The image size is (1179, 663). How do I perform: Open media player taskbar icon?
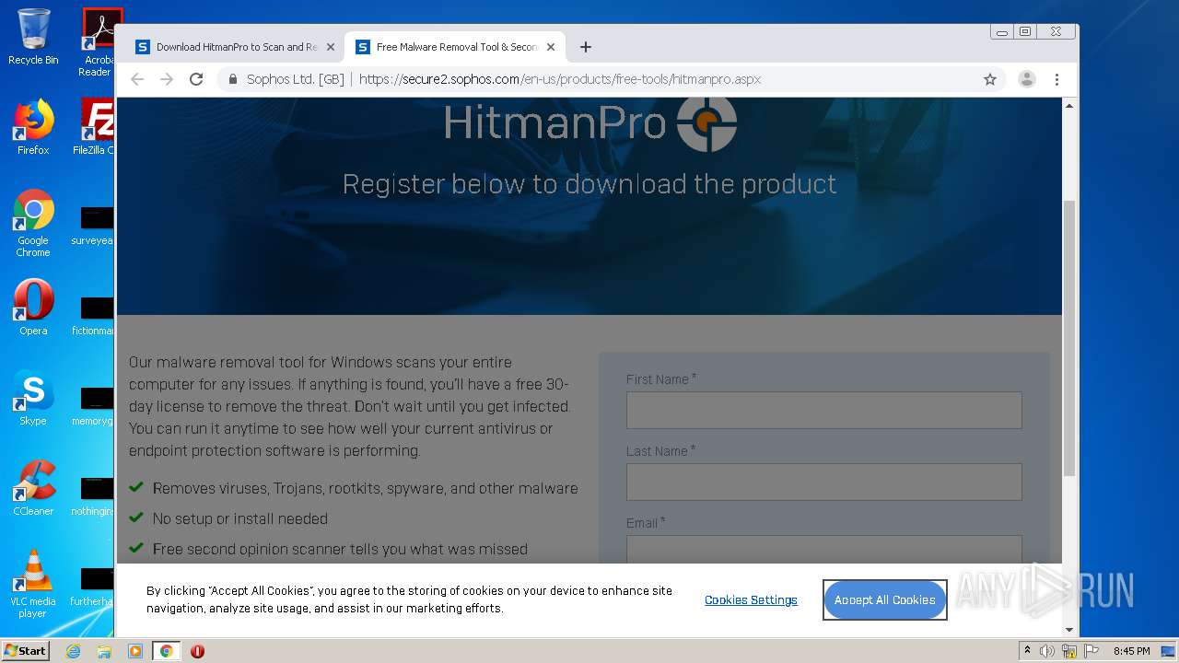tap(135, 651)
